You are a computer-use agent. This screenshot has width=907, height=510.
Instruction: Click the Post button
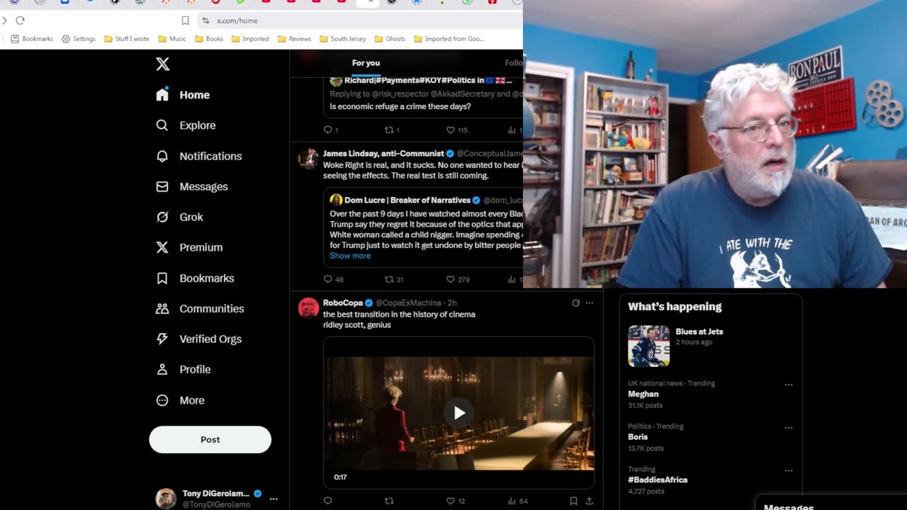tap(210, 439)
